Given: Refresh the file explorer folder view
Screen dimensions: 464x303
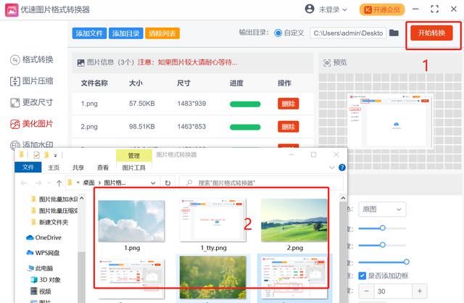Looking at the screenshot, I should pyautogui.click(x=167, y=183).
